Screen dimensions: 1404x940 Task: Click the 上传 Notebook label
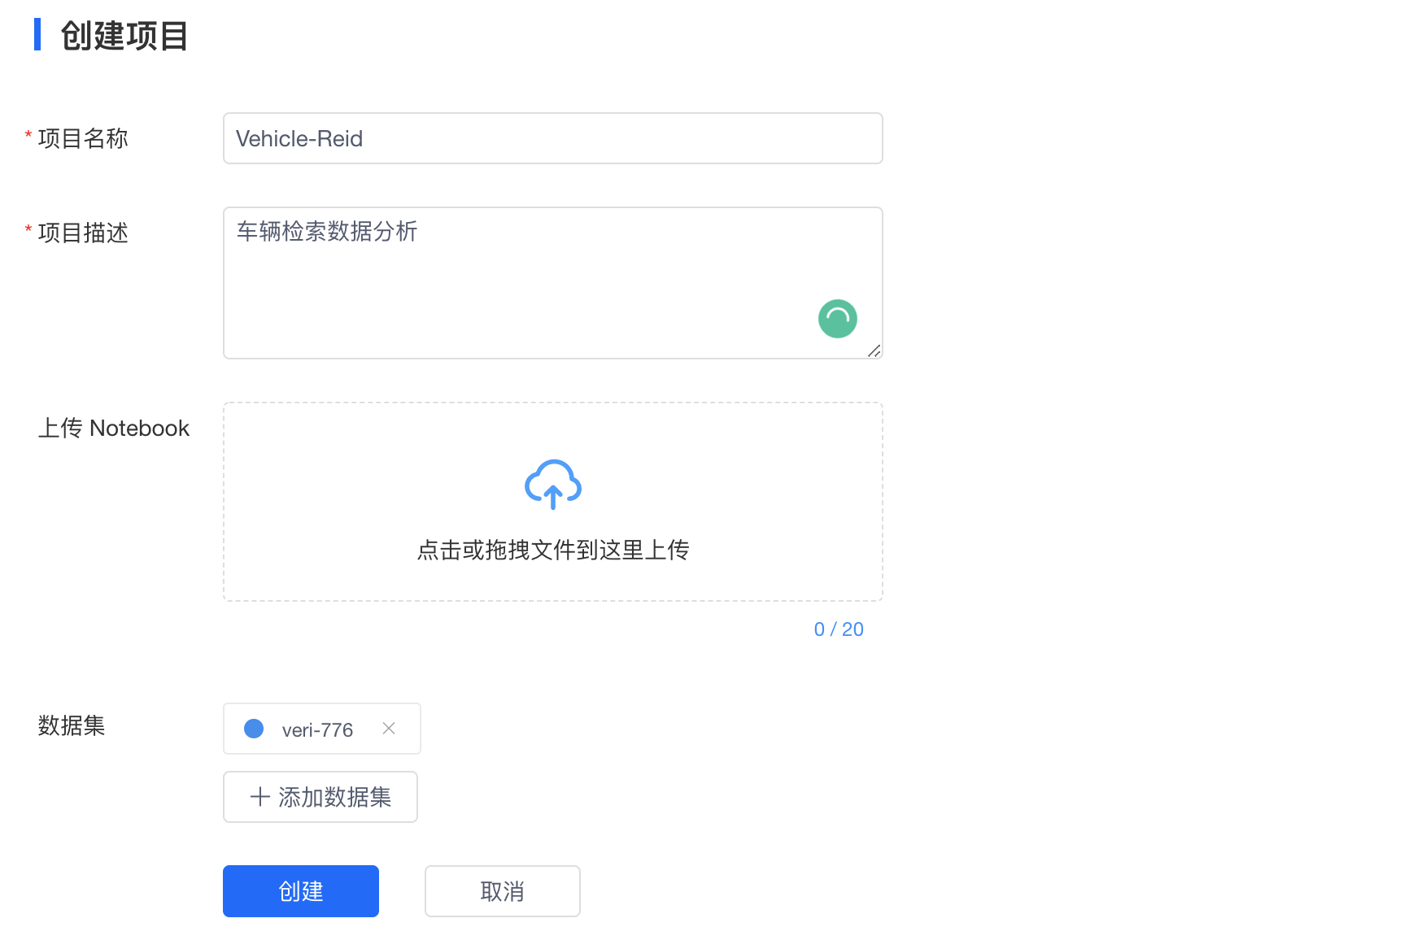click(115, 427)
